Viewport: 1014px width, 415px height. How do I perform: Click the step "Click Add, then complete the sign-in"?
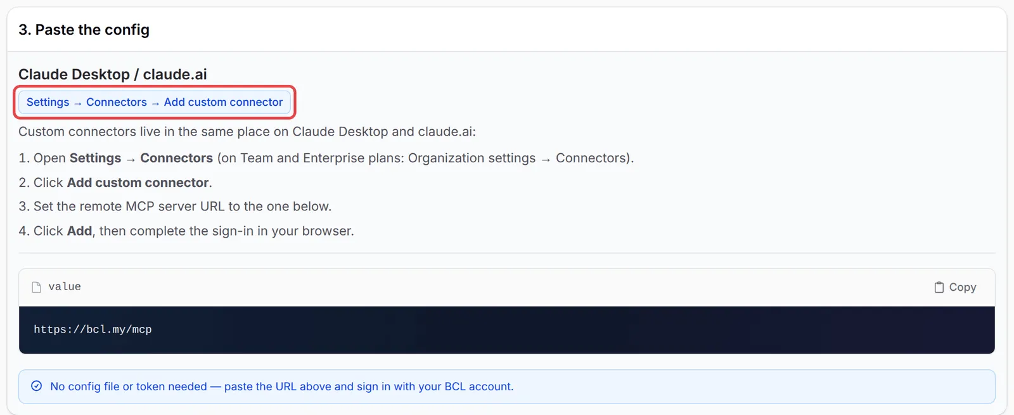[x=186, y=231]
